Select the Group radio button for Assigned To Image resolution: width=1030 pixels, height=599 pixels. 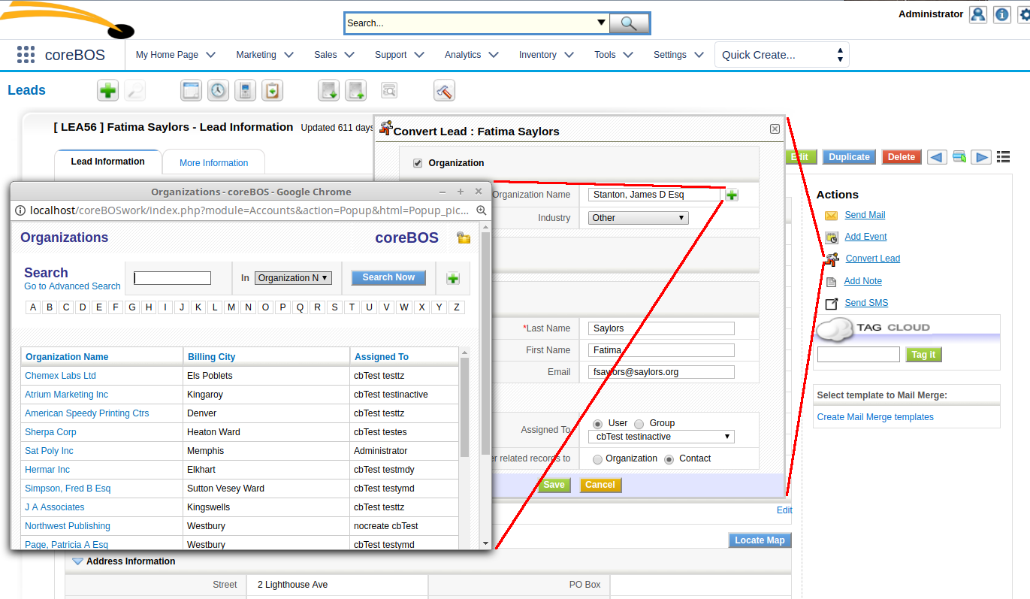[639, 423]
